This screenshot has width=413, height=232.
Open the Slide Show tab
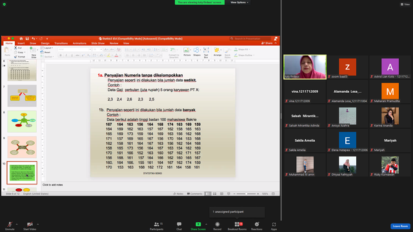pos(98,43)
